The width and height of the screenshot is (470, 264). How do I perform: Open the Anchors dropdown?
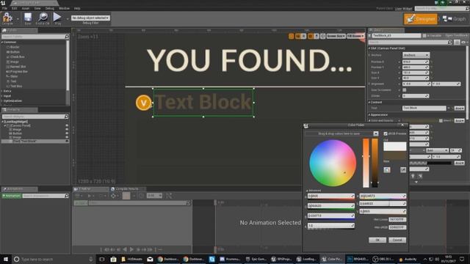[416, 55]
